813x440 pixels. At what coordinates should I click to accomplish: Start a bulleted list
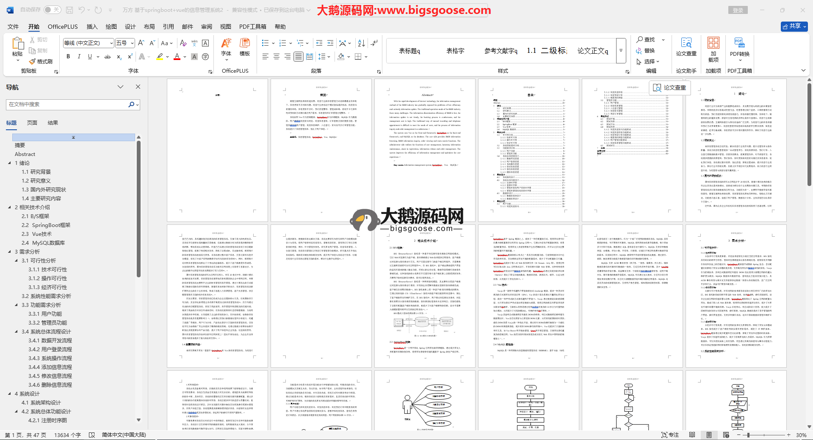[265, 43]
